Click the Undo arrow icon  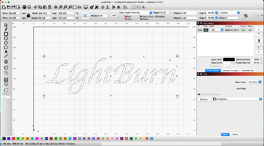click(x=25, y=7)
